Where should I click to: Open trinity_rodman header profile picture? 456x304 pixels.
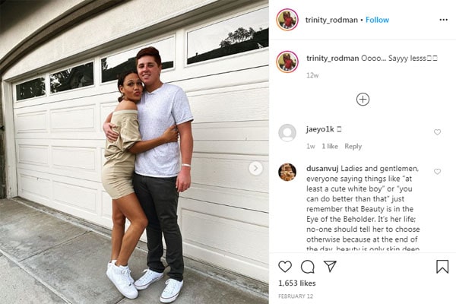(x=287, y=20)
